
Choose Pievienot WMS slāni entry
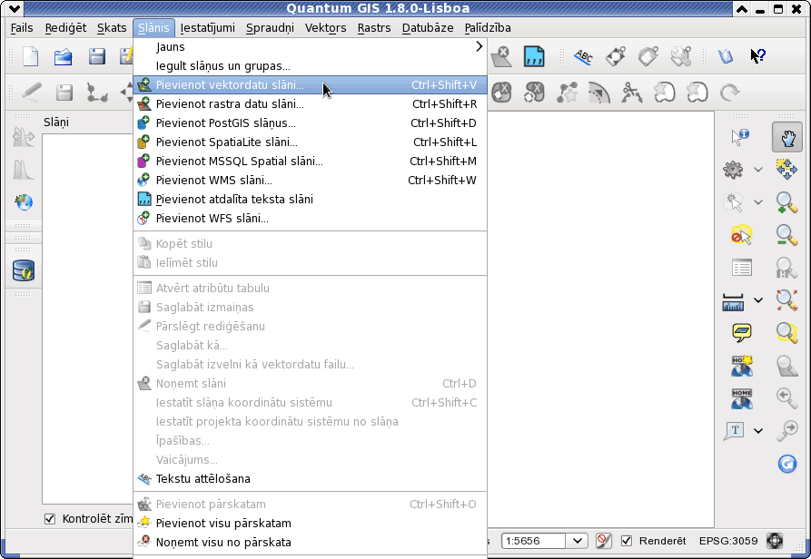[311, 181]
